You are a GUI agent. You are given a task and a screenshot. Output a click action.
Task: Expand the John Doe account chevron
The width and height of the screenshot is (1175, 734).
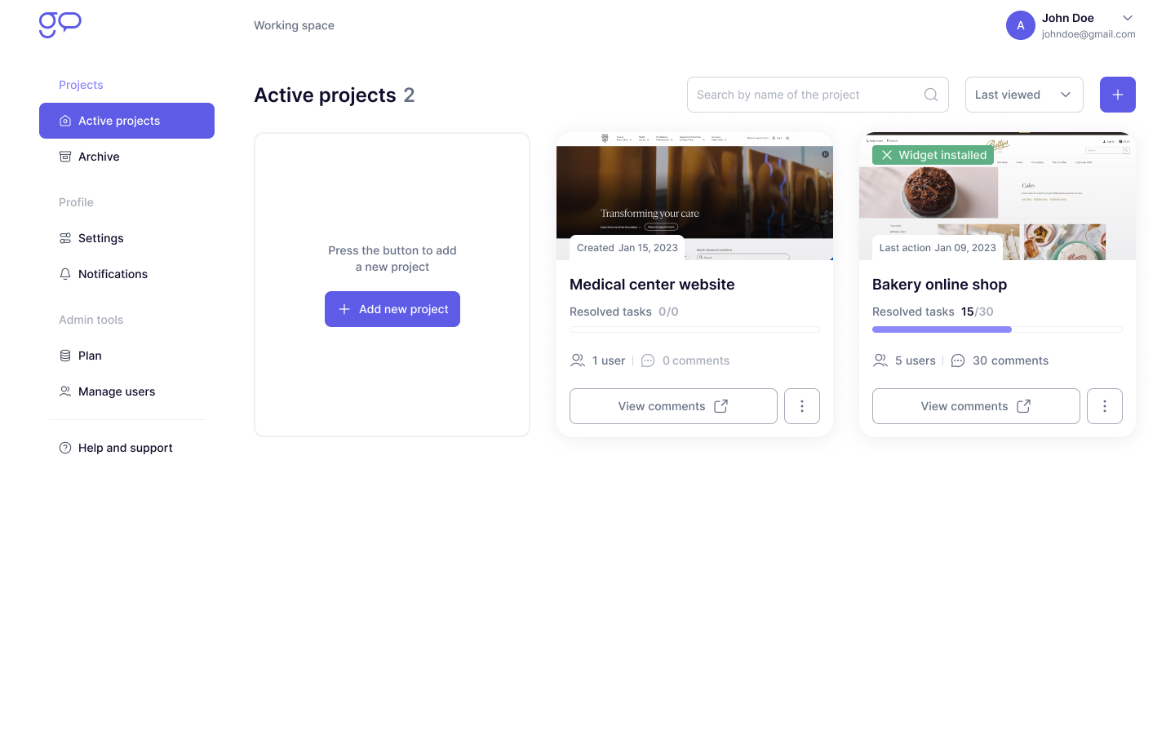point(1127,18)
